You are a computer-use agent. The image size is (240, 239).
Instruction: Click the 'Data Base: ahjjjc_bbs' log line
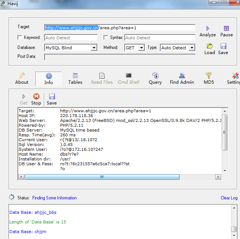tap(33, 212)
